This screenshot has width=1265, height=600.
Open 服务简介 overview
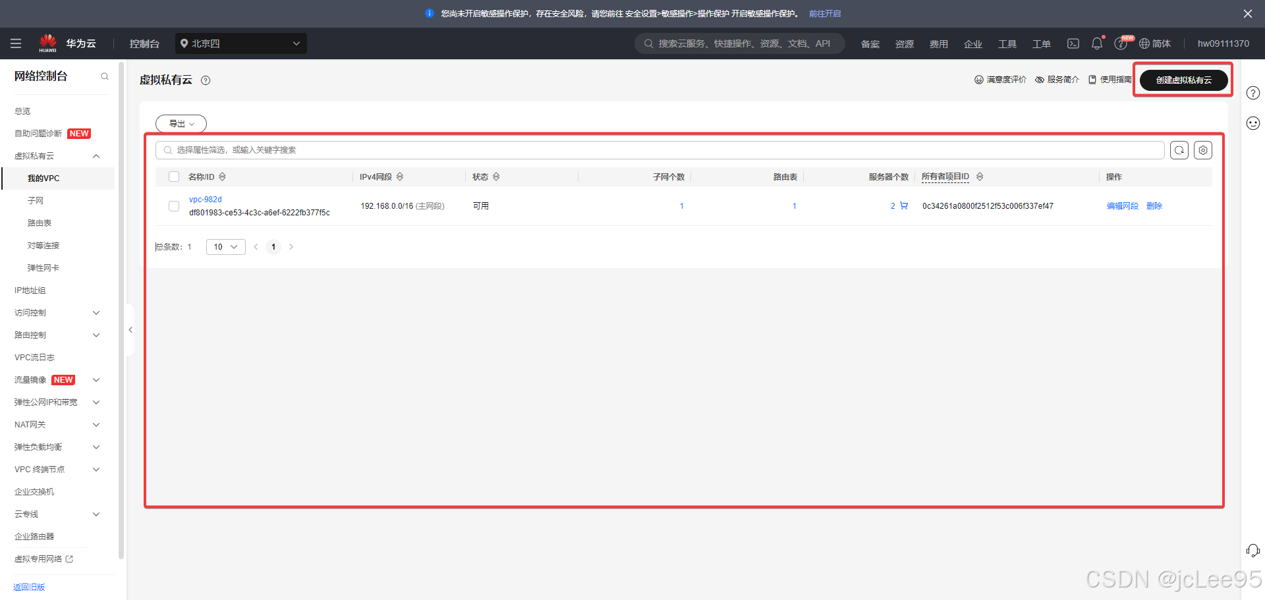click(x=1057, y=80)
